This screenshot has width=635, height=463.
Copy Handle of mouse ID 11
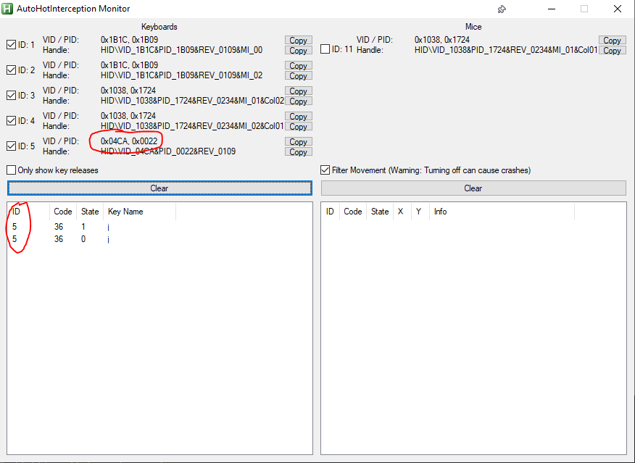click(x=613, y=51)
